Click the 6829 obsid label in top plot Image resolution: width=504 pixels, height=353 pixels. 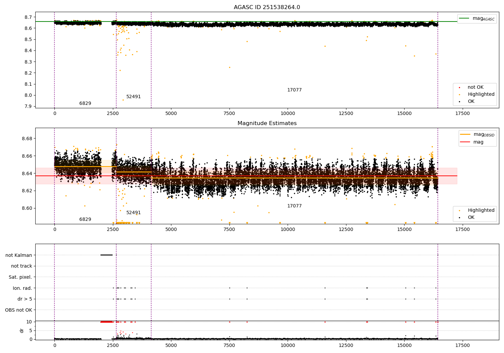[x=85, y=104]
